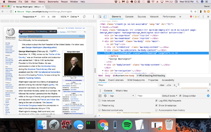Click the zoom magnifier icon in address bar
This screenshot has height=132, width=211.
coord(191,12)
